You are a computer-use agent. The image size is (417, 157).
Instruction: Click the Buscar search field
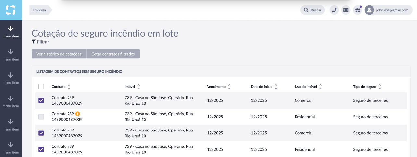(x=312, y=10)
